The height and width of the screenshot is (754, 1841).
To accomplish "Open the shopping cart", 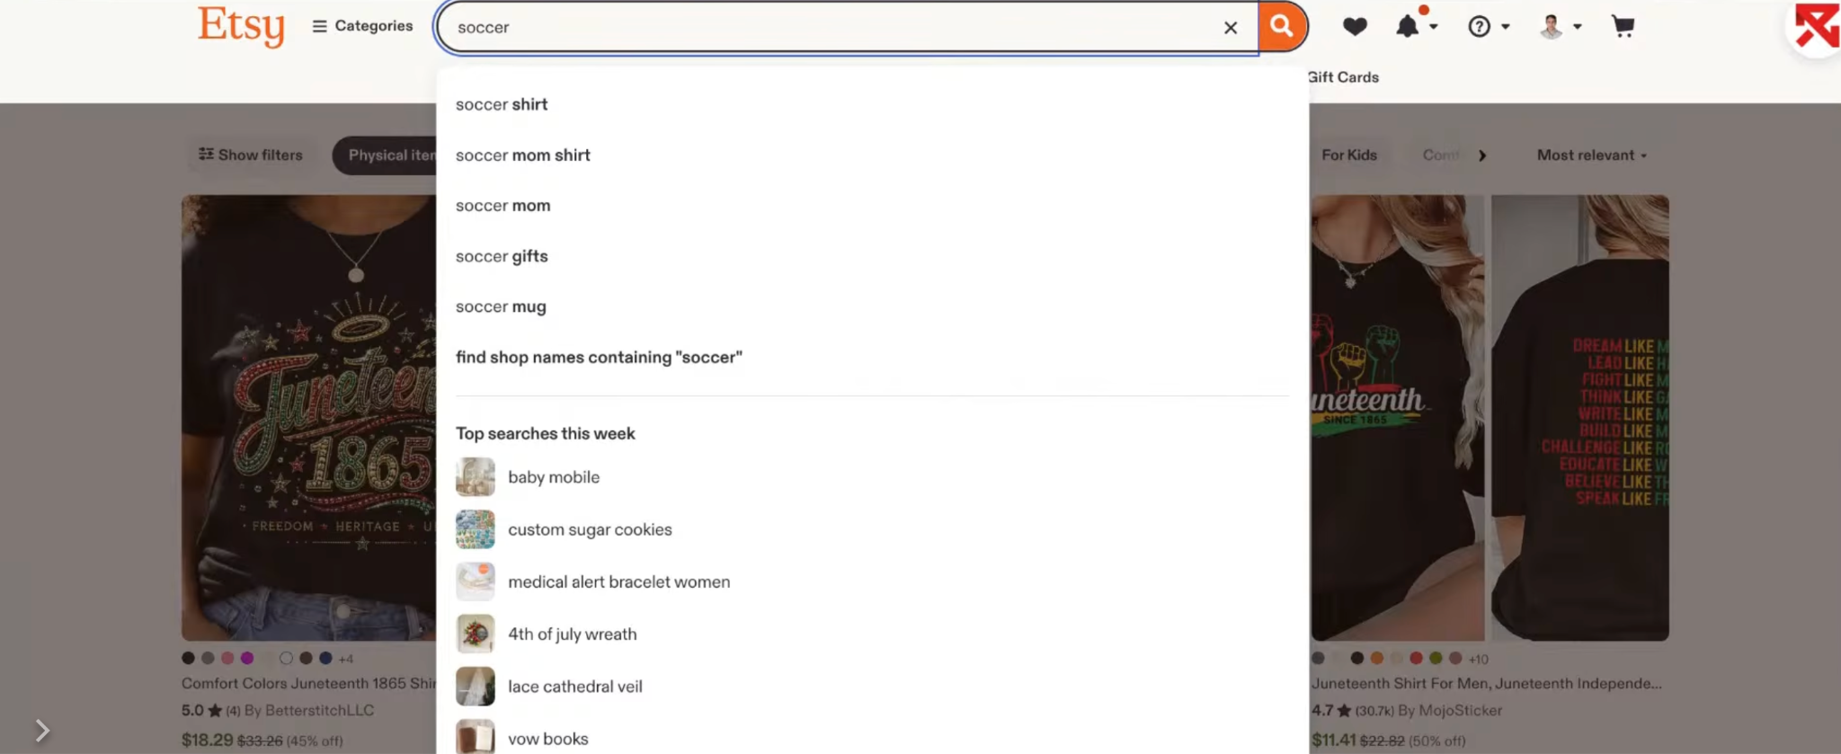I will click(1623, 26).
